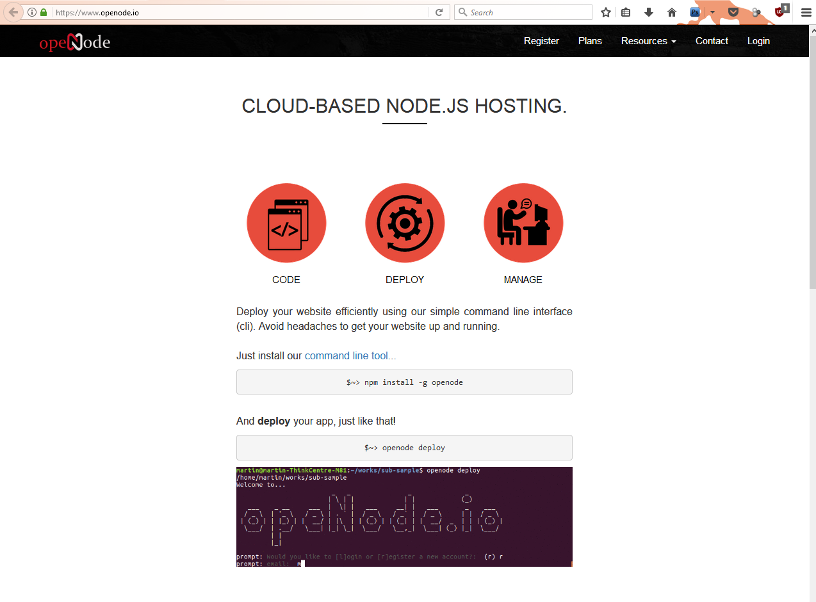Image resolution: width=816 pixels, height=602 pixels.
Task: Click the openode deploy command box
Action: pyautogui.click(x=404, y=448)
